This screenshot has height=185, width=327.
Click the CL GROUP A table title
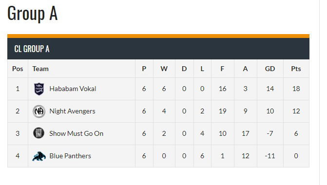click(32, 49)
